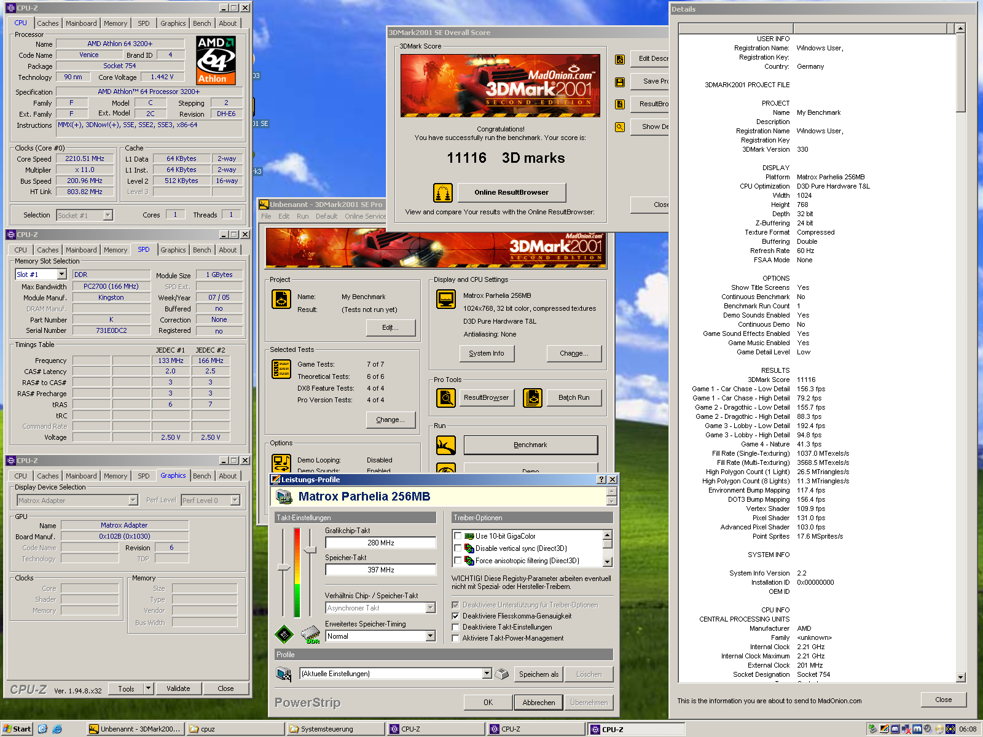The height and width of the screenshot is (737, 983).
Task: Click the Display and CPU Settings monitor icon
Action: (x=445, y=299)
